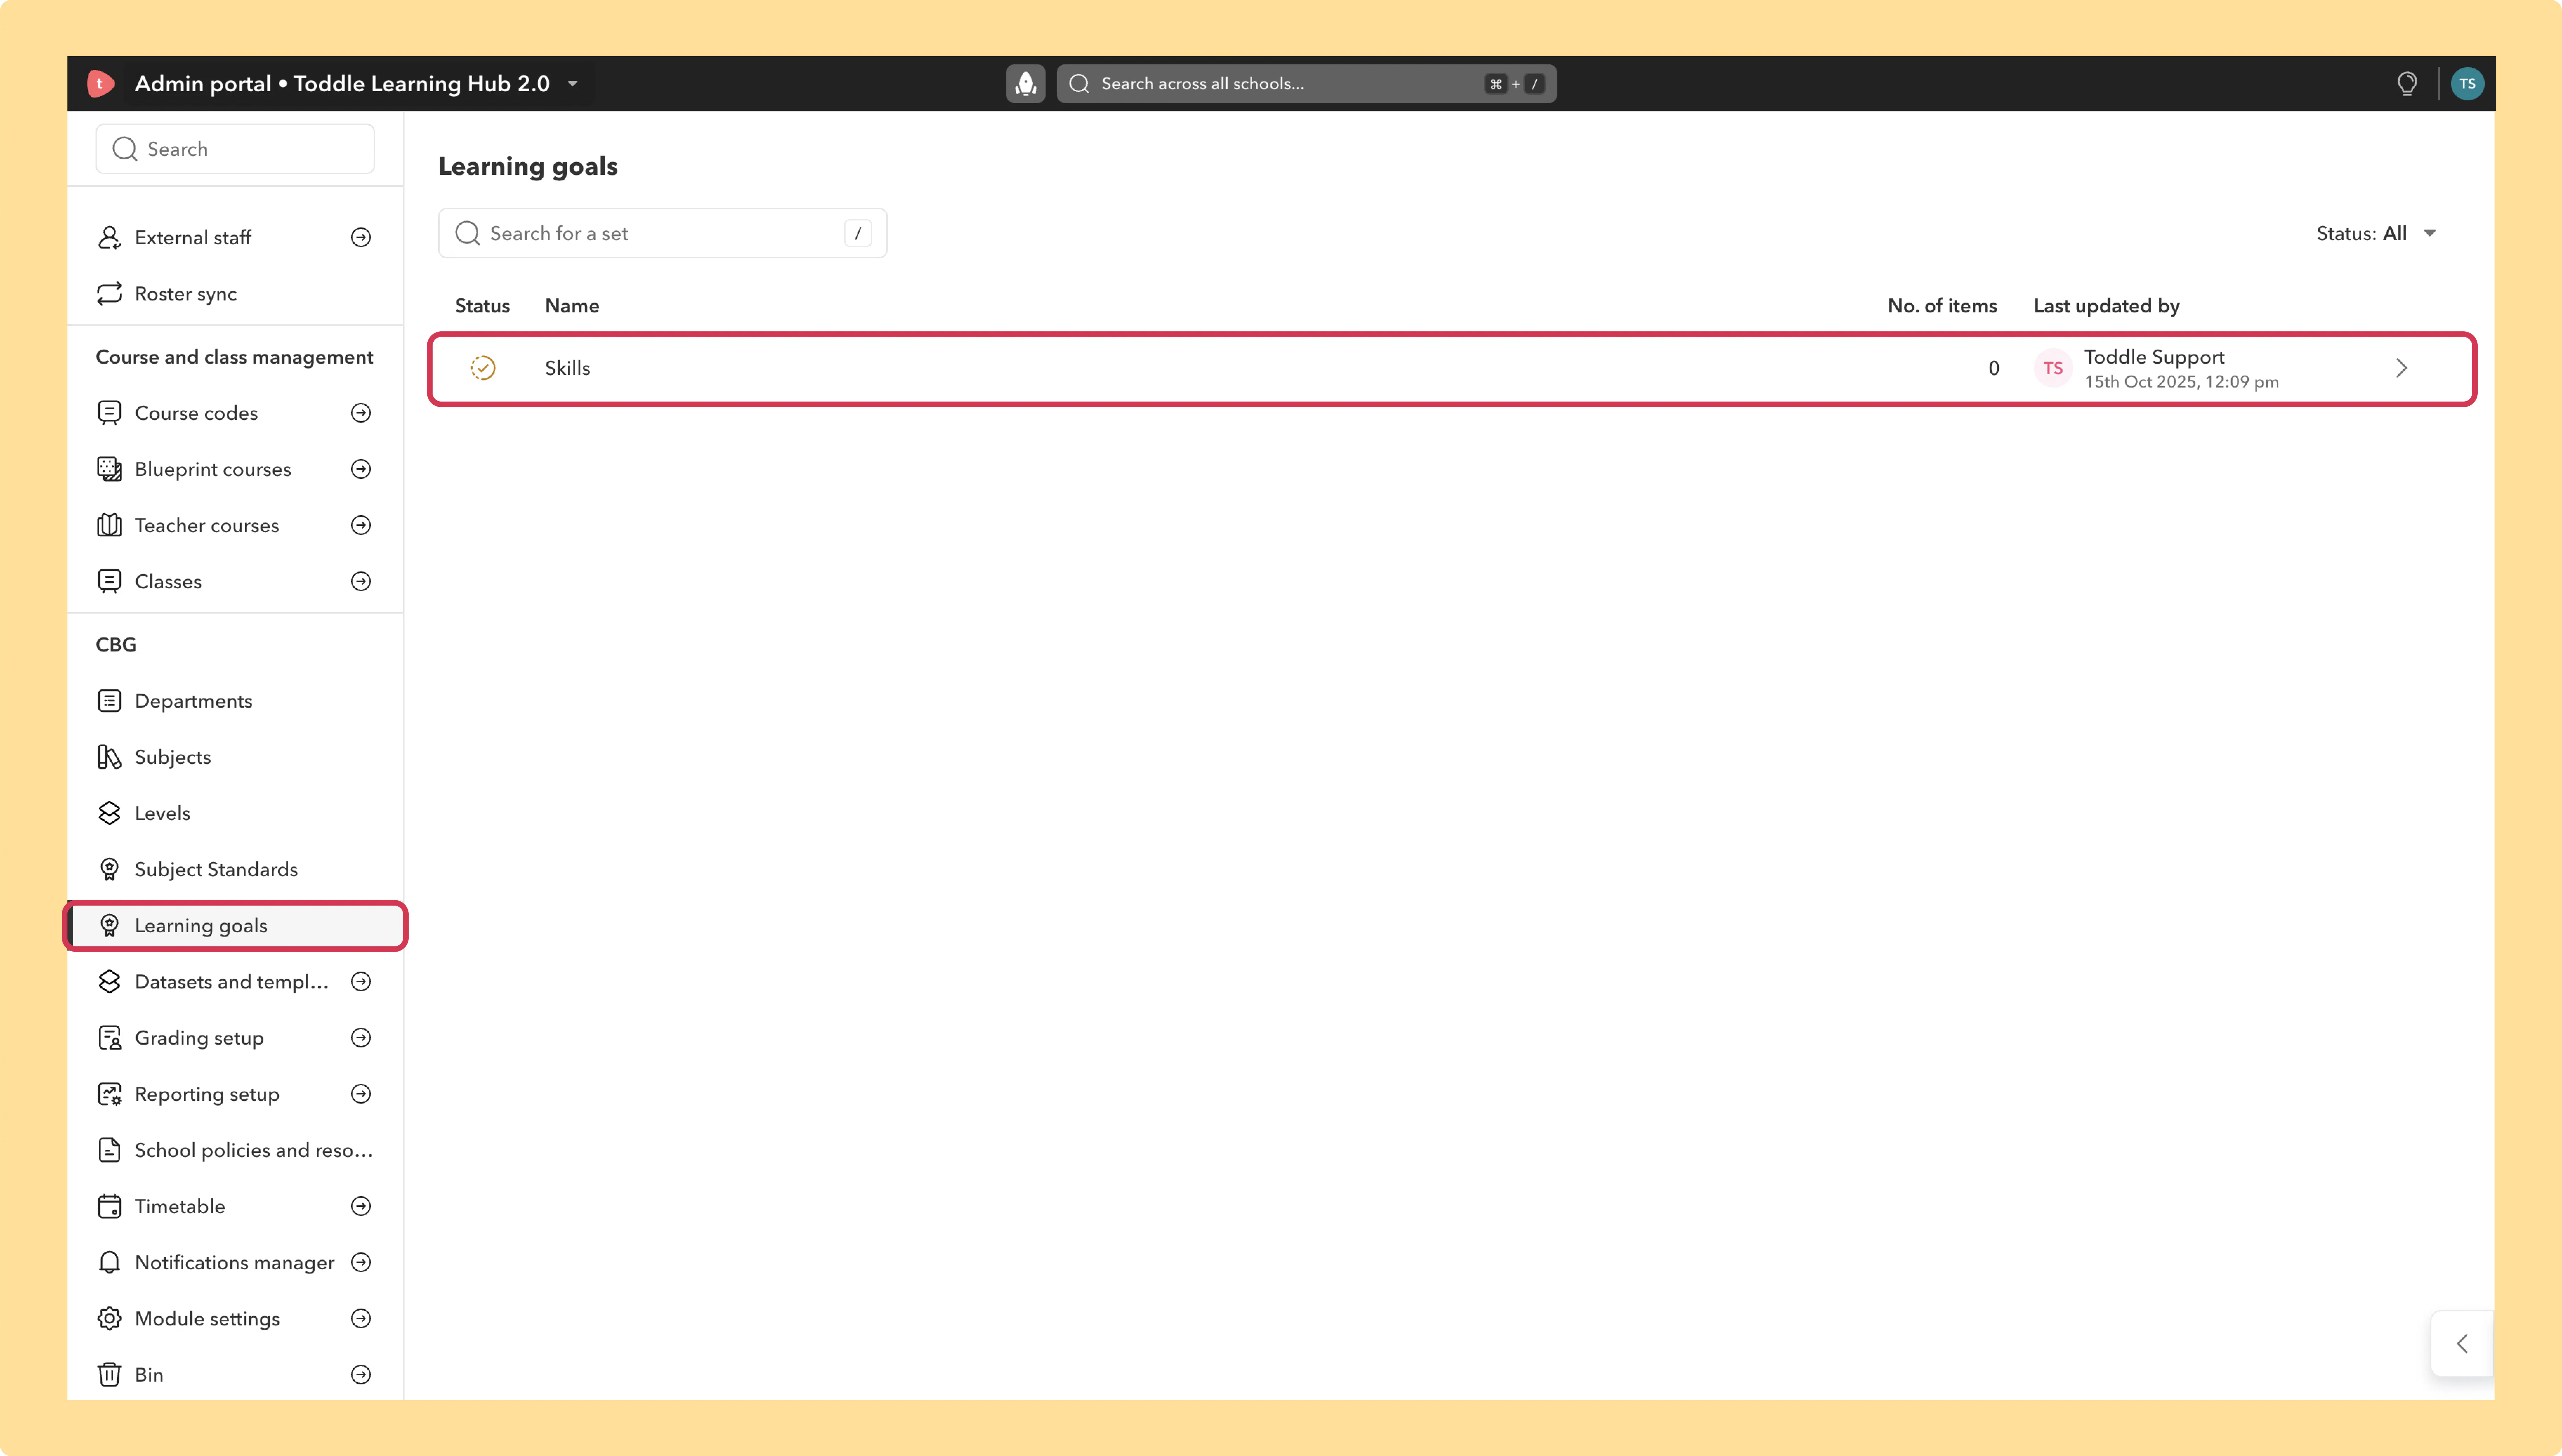Viewport: 2562px width, 1456px height.
Task: Click the School policies document icon
Action: 109,1150
